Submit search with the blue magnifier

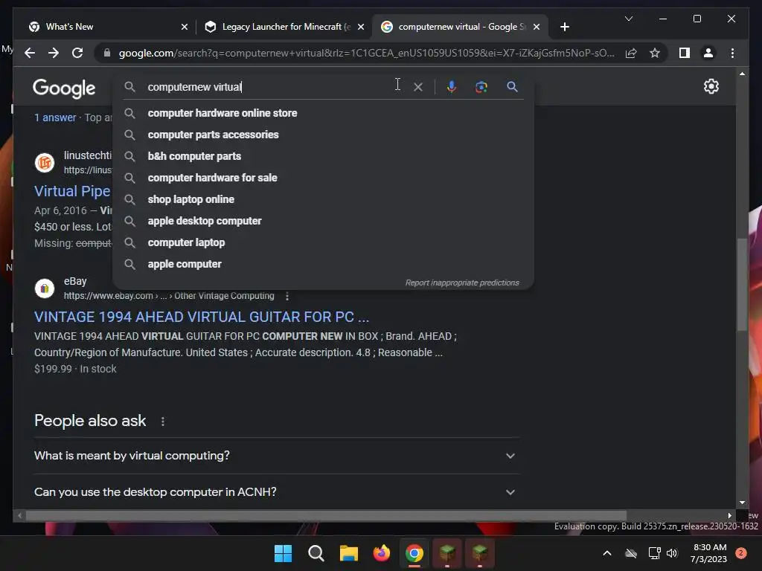(x=512, y=87)
